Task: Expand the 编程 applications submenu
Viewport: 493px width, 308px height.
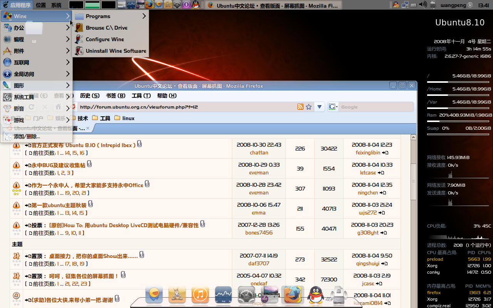Action: point(36,39)
